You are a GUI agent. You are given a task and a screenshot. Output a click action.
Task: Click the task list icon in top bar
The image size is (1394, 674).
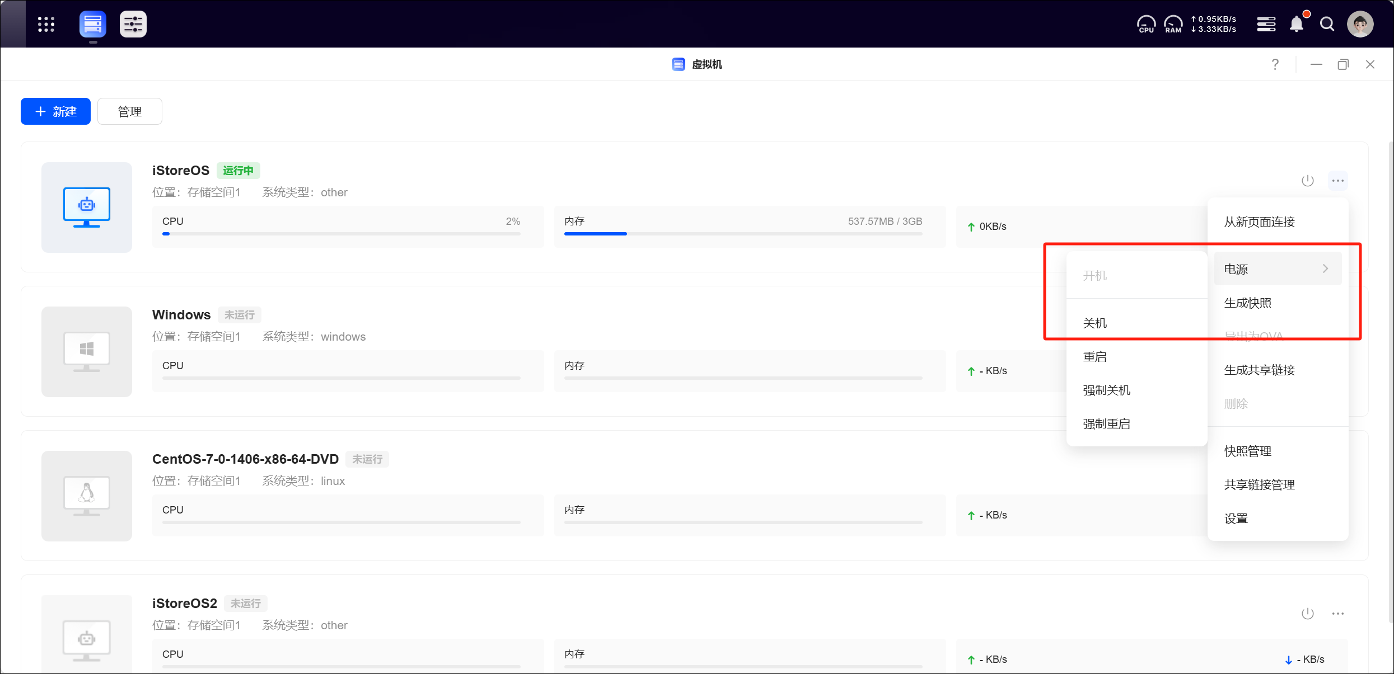coord(1266,24)
